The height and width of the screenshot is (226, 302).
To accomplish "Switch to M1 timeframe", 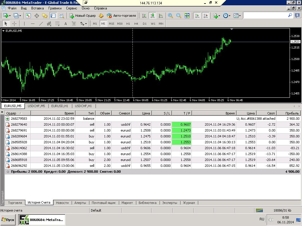I will click(x=95, y=24).
